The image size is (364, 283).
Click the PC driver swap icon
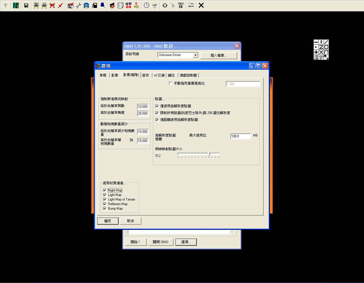pos(129,5)
